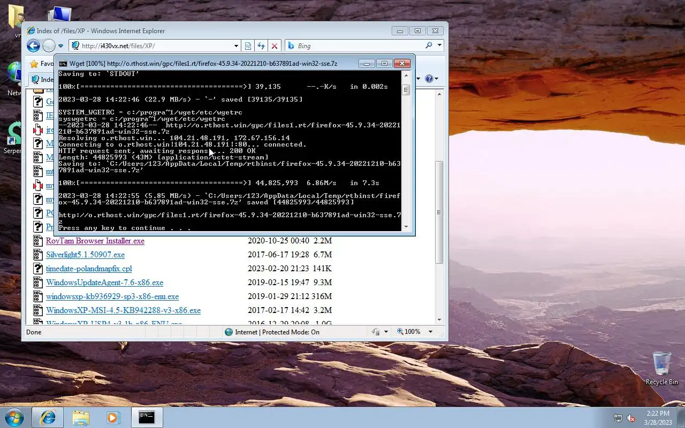The image size is (685, 428).
Task: Click the IE page scroll-down arrow
Action: pos(439,320)
